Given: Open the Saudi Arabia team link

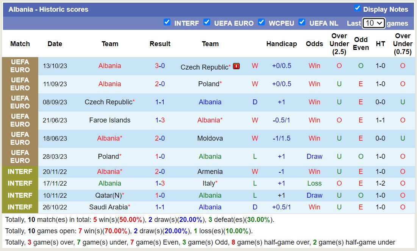Looking at the screenshot, I should 108,207.
